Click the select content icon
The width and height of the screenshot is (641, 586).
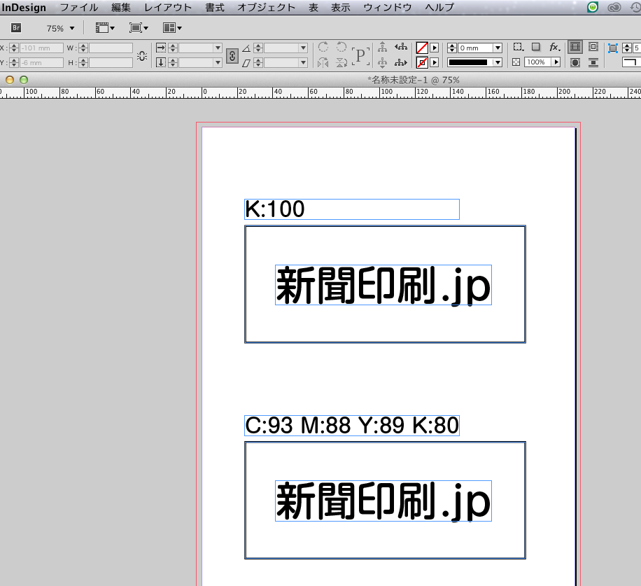(382, 62)
